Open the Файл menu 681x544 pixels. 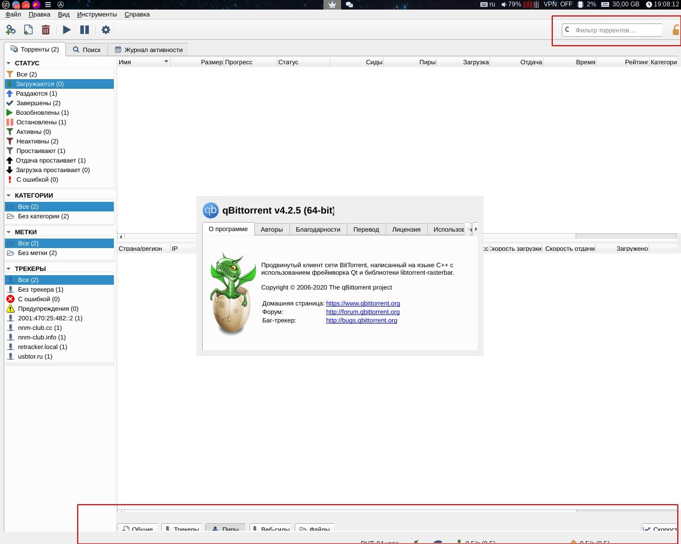[x=13, y=14]
